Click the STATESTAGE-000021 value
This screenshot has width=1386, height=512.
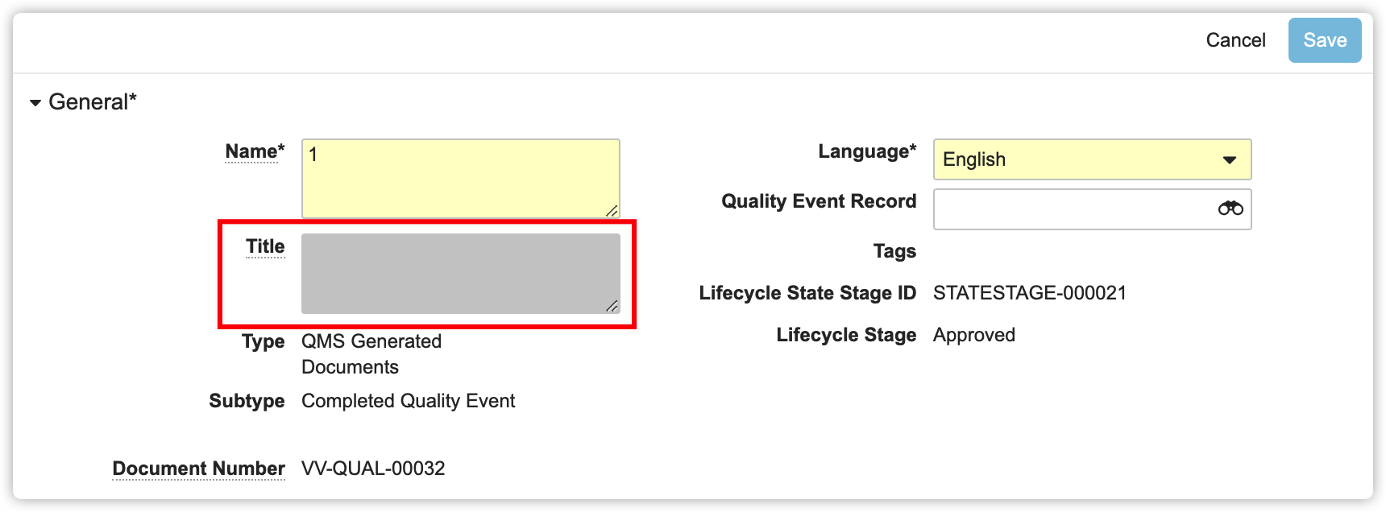[1029, 293]
